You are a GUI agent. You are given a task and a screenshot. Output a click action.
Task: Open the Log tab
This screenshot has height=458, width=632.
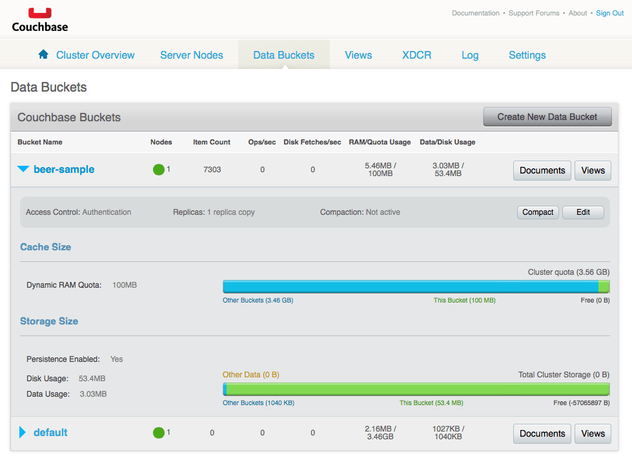tap(470, 55)
